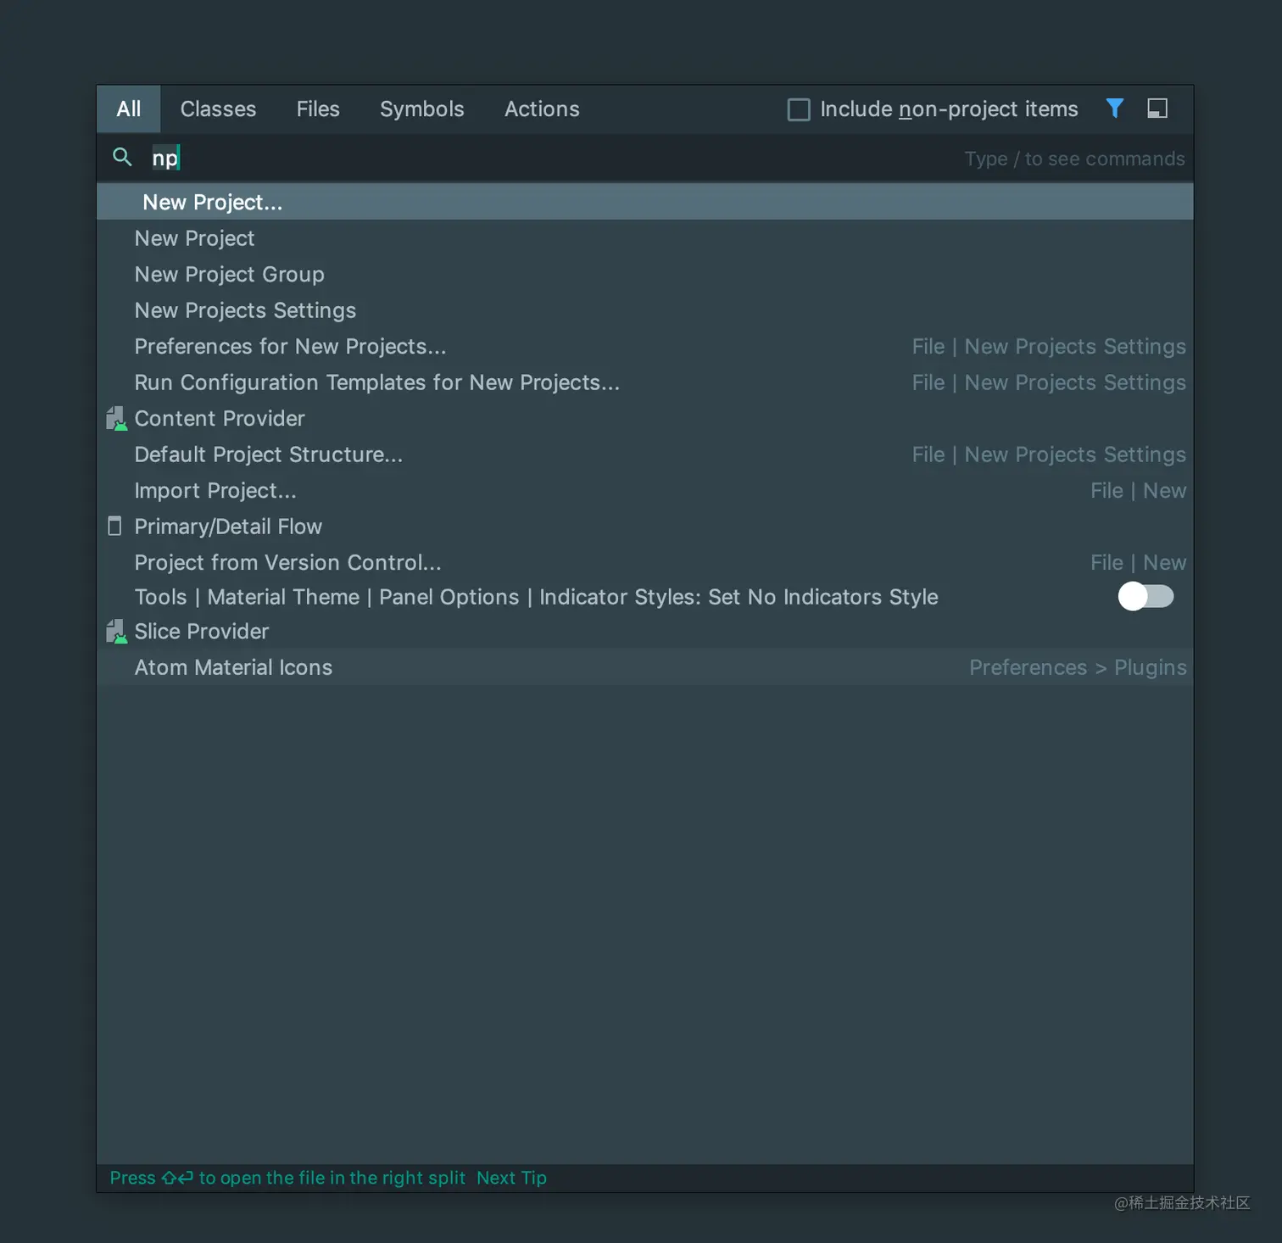1282x1243 pixels.
Task: Select 'New Project Group' result
Action: (x=645, y=274)
